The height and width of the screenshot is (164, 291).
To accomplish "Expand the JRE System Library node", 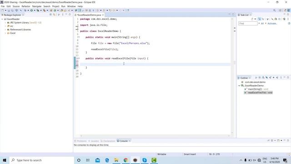I will 5,23.
